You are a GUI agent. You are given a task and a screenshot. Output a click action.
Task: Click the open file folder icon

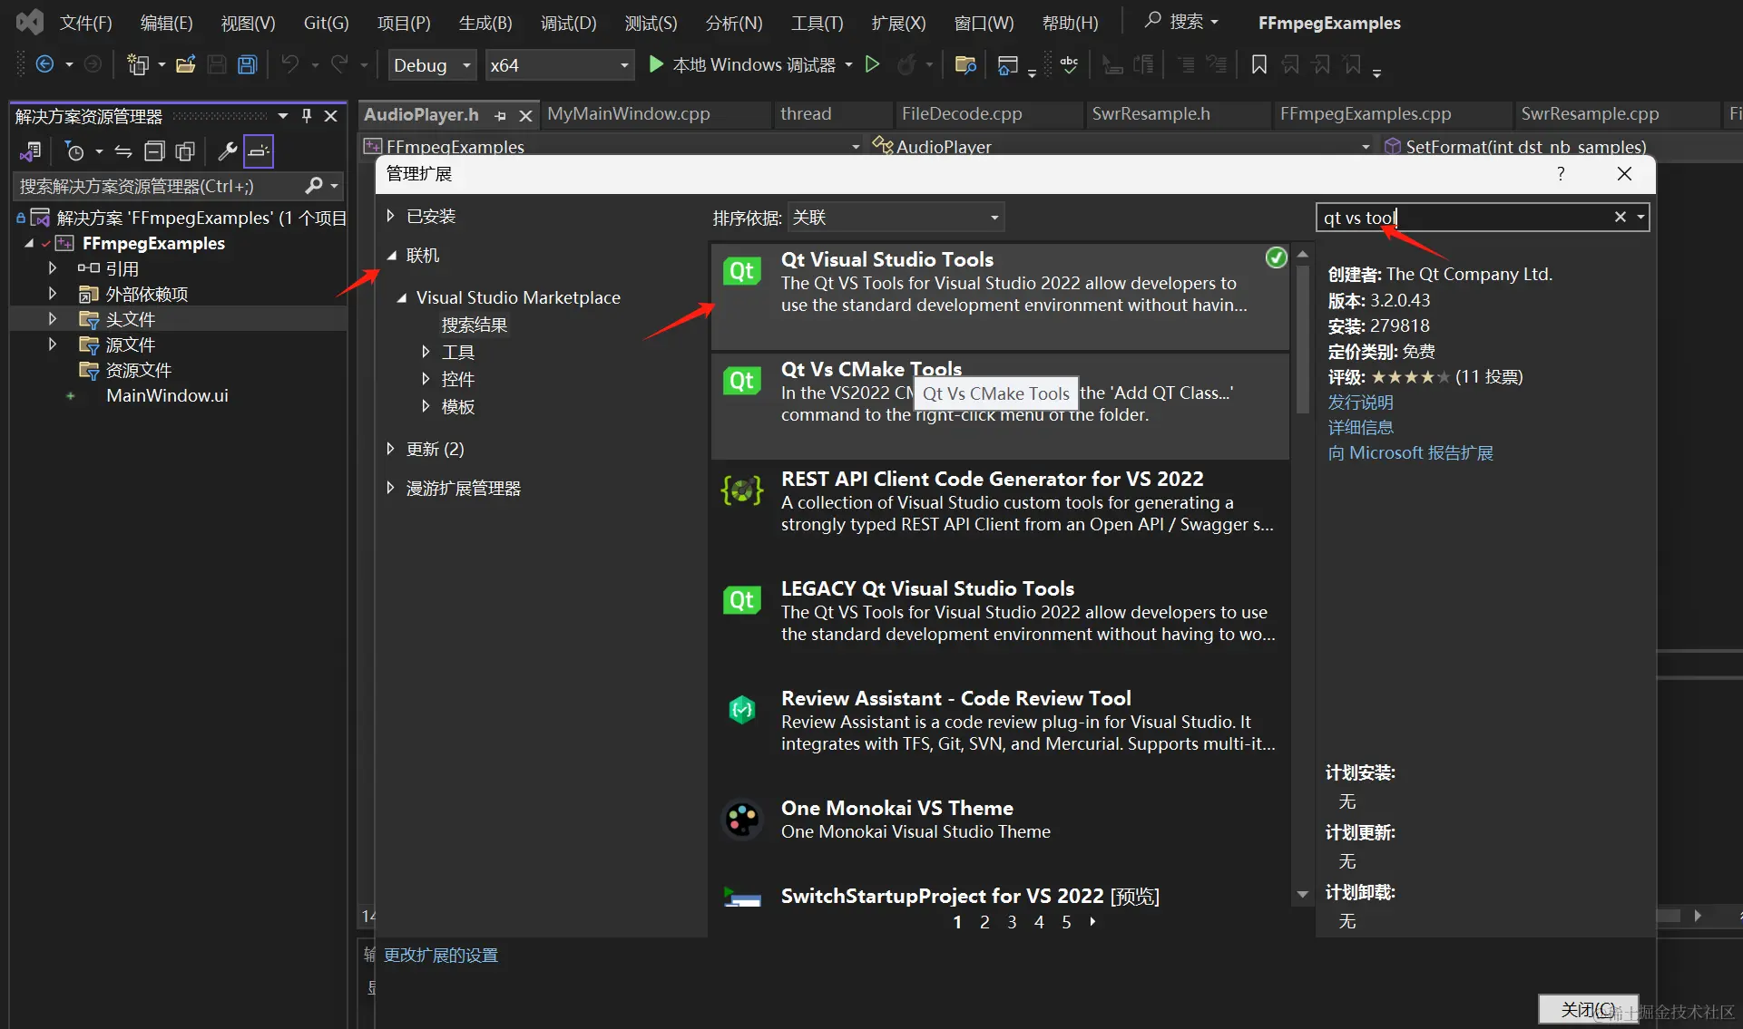pos(186,64)
